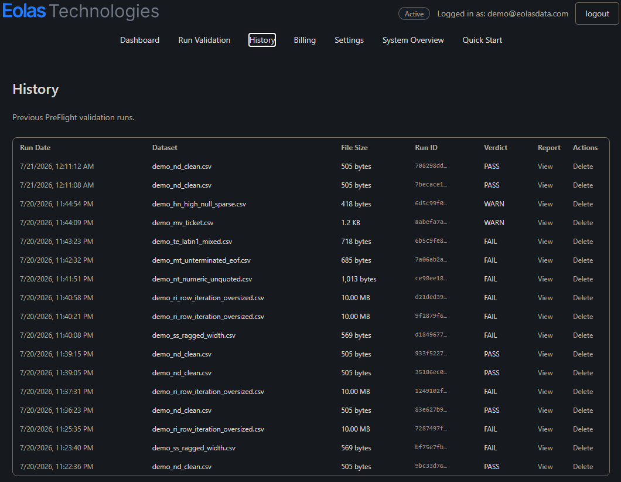621x482 pixels.
Task: Delete run d1849677
Action: pos(582,335)
